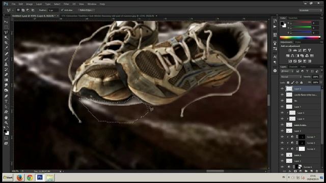Image resolution: width=326 pixels, height=183 pixels.
Task: Add a Photo Filter adjustment
Action: [302, 56]
